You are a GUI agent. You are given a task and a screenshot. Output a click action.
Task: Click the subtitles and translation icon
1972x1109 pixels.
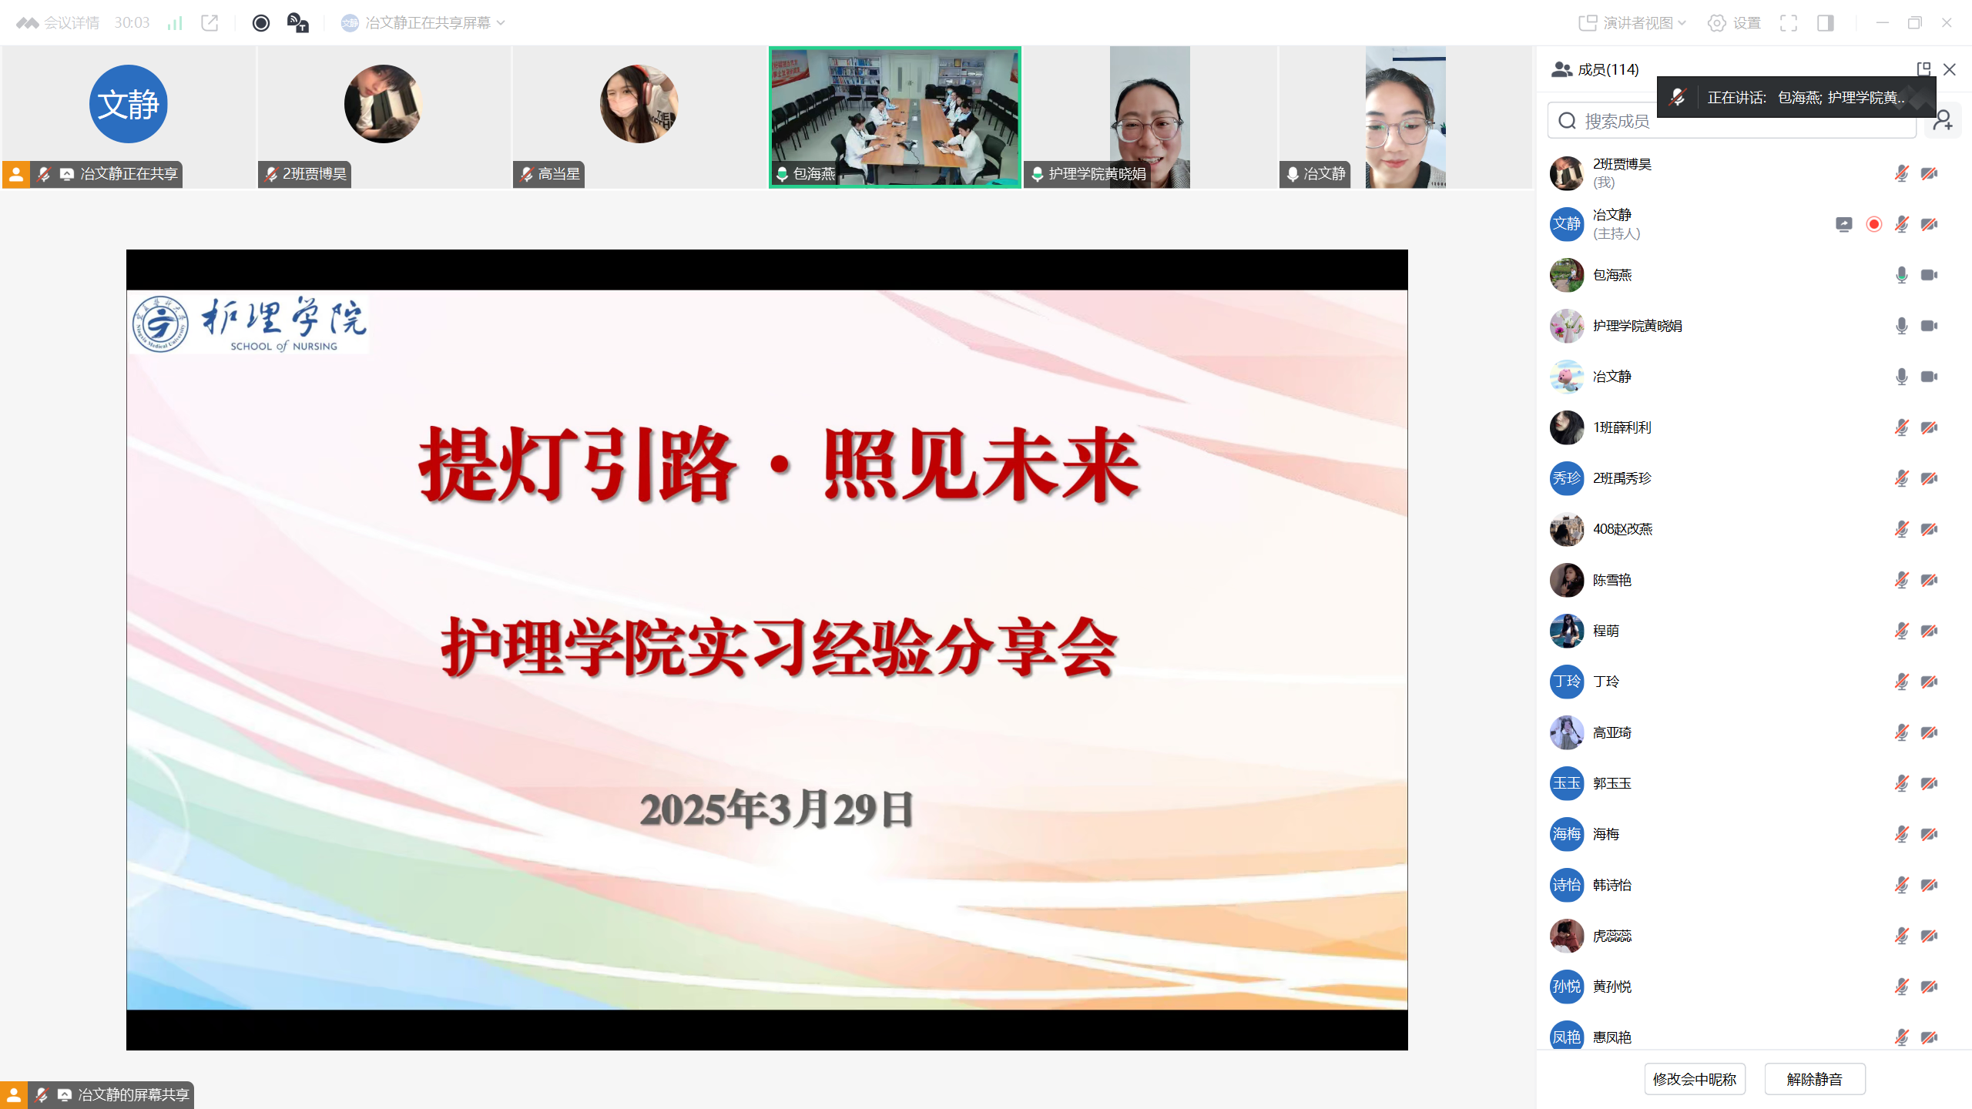coord(297,23)
